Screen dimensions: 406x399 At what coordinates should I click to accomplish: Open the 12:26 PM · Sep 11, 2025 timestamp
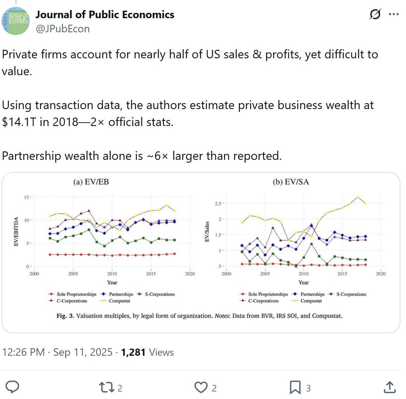57,352
